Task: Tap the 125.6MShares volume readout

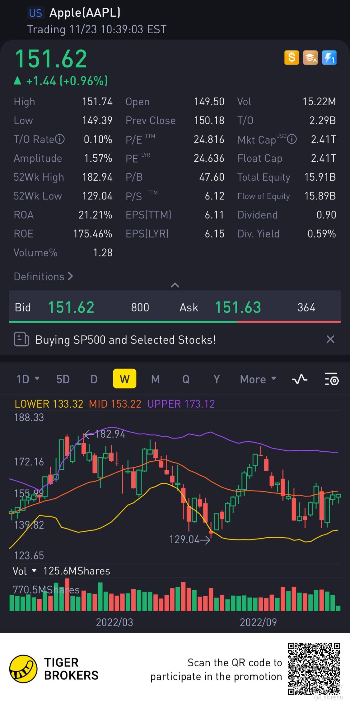Action: point(77,571)
